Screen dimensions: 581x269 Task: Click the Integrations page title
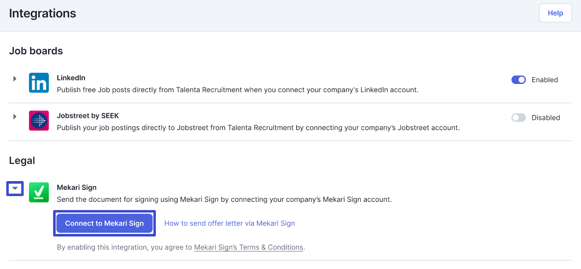pyautogui.click(x=42, y=13)
